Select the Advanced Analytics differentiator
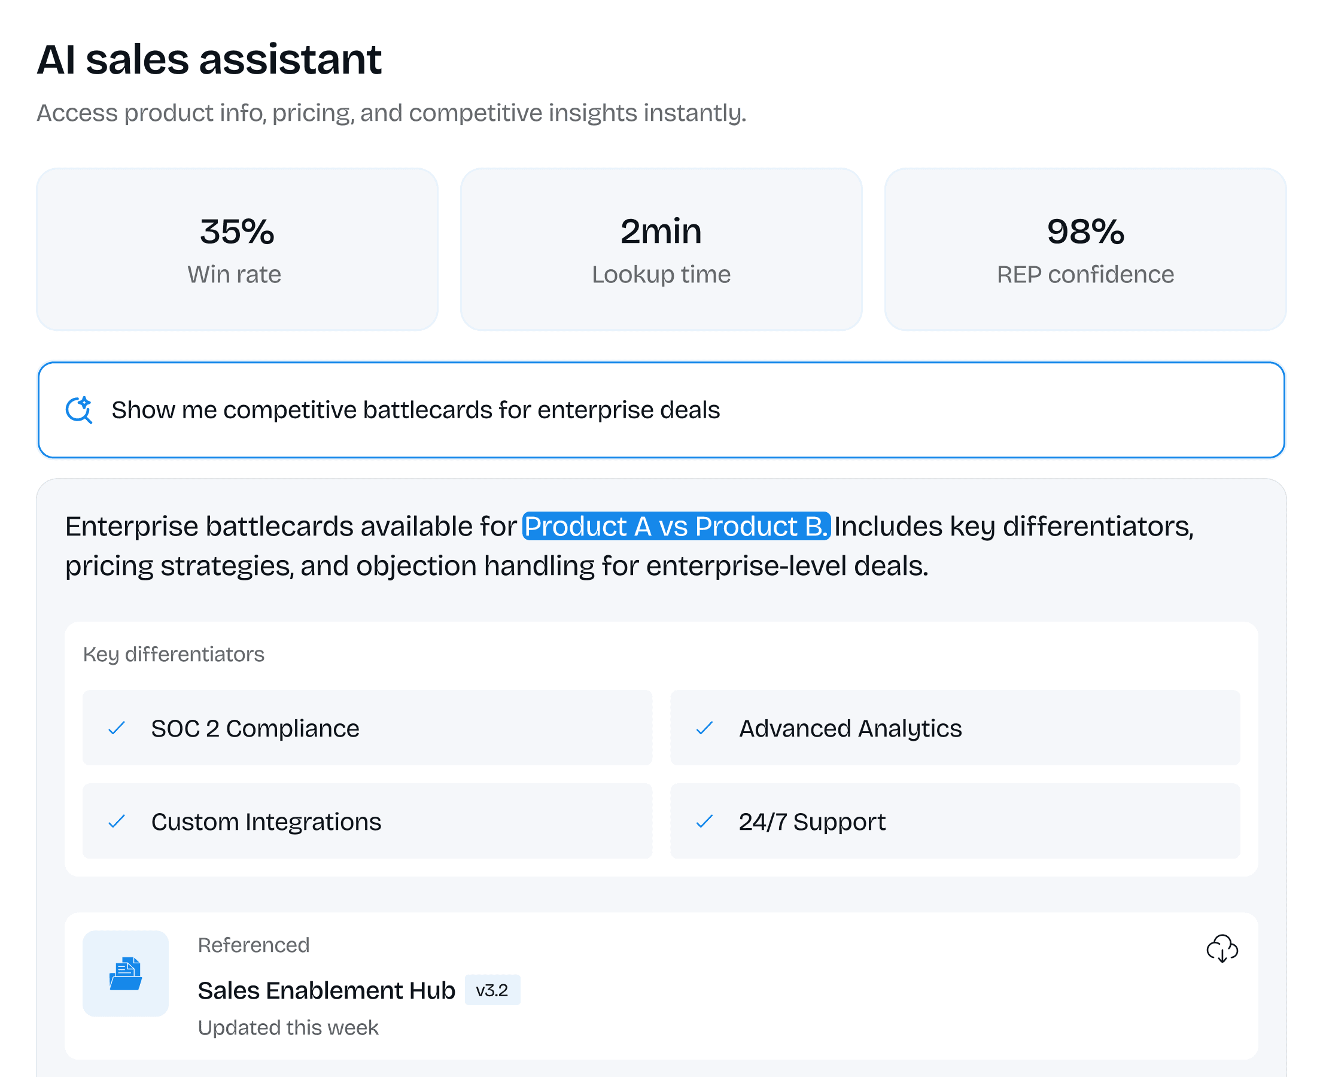The image size is (1323, 1077). pos(955,728)
